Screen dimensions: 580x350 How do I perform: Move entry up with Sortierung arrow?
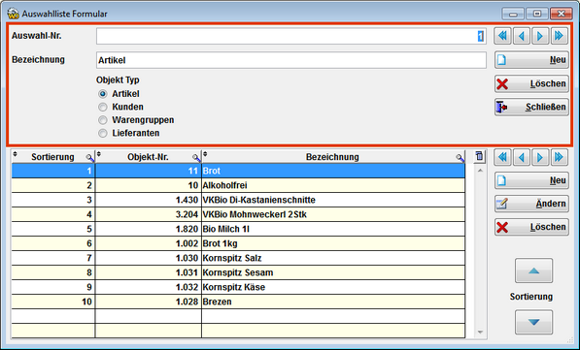point(533,270)
